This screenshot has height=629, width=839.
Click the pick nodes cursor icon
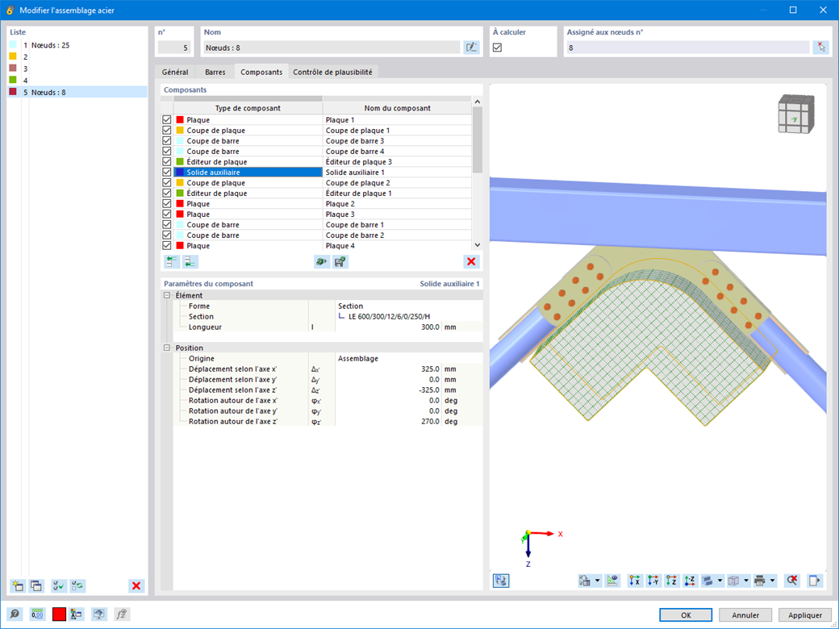pyautogui.click(x=820, y=48)
